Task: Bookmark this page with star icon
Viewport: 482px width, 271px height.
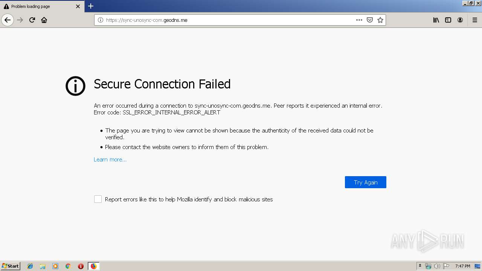Action: click(x=380, y=20)
